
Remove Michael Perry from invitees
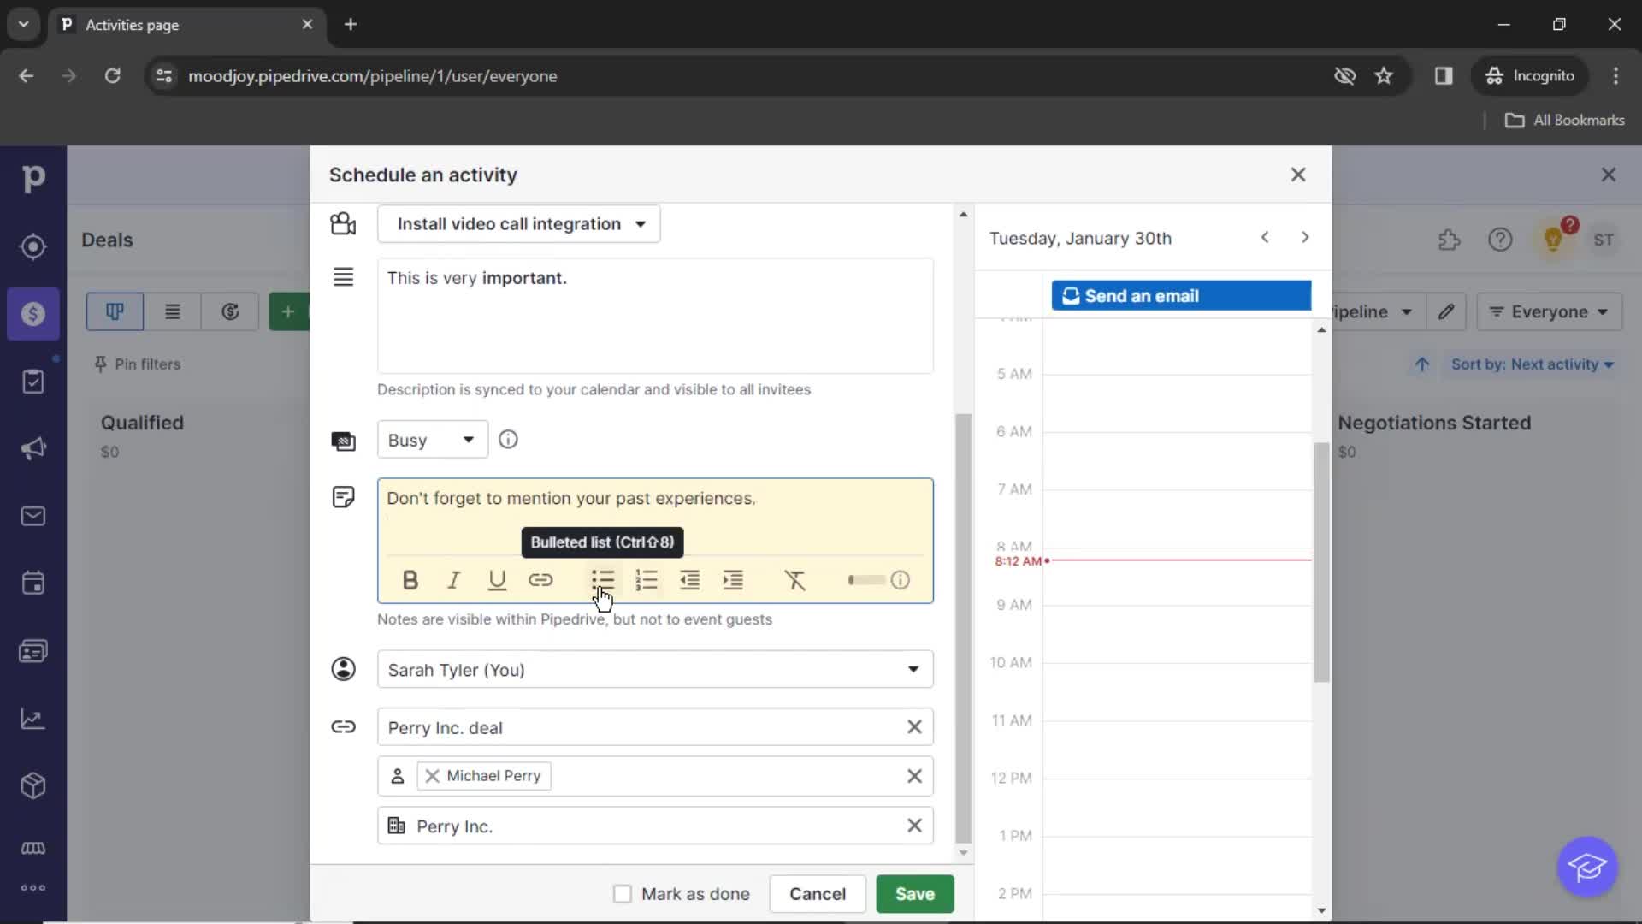(x=432, y=775)
